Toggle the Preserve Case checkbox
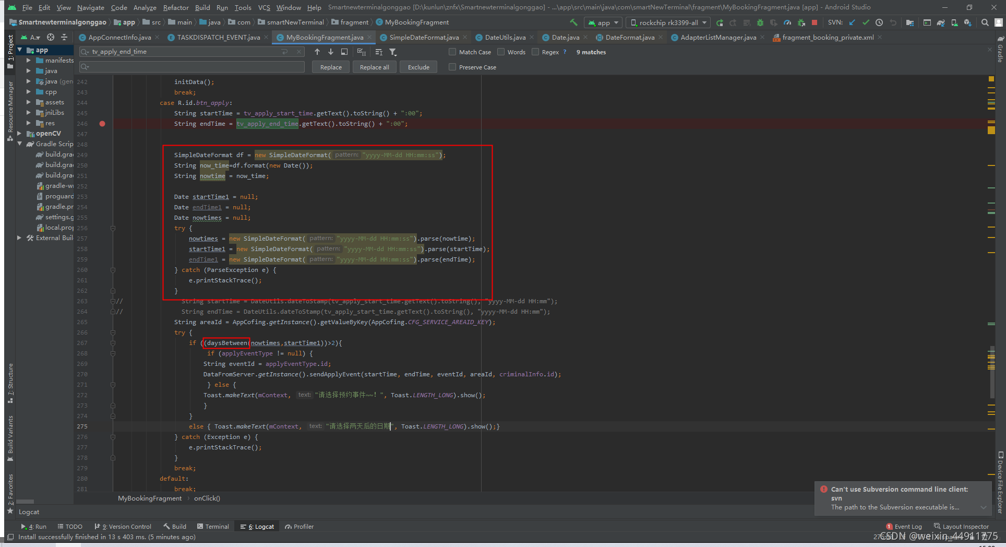Screen dimensions: 1006x547 452,67
